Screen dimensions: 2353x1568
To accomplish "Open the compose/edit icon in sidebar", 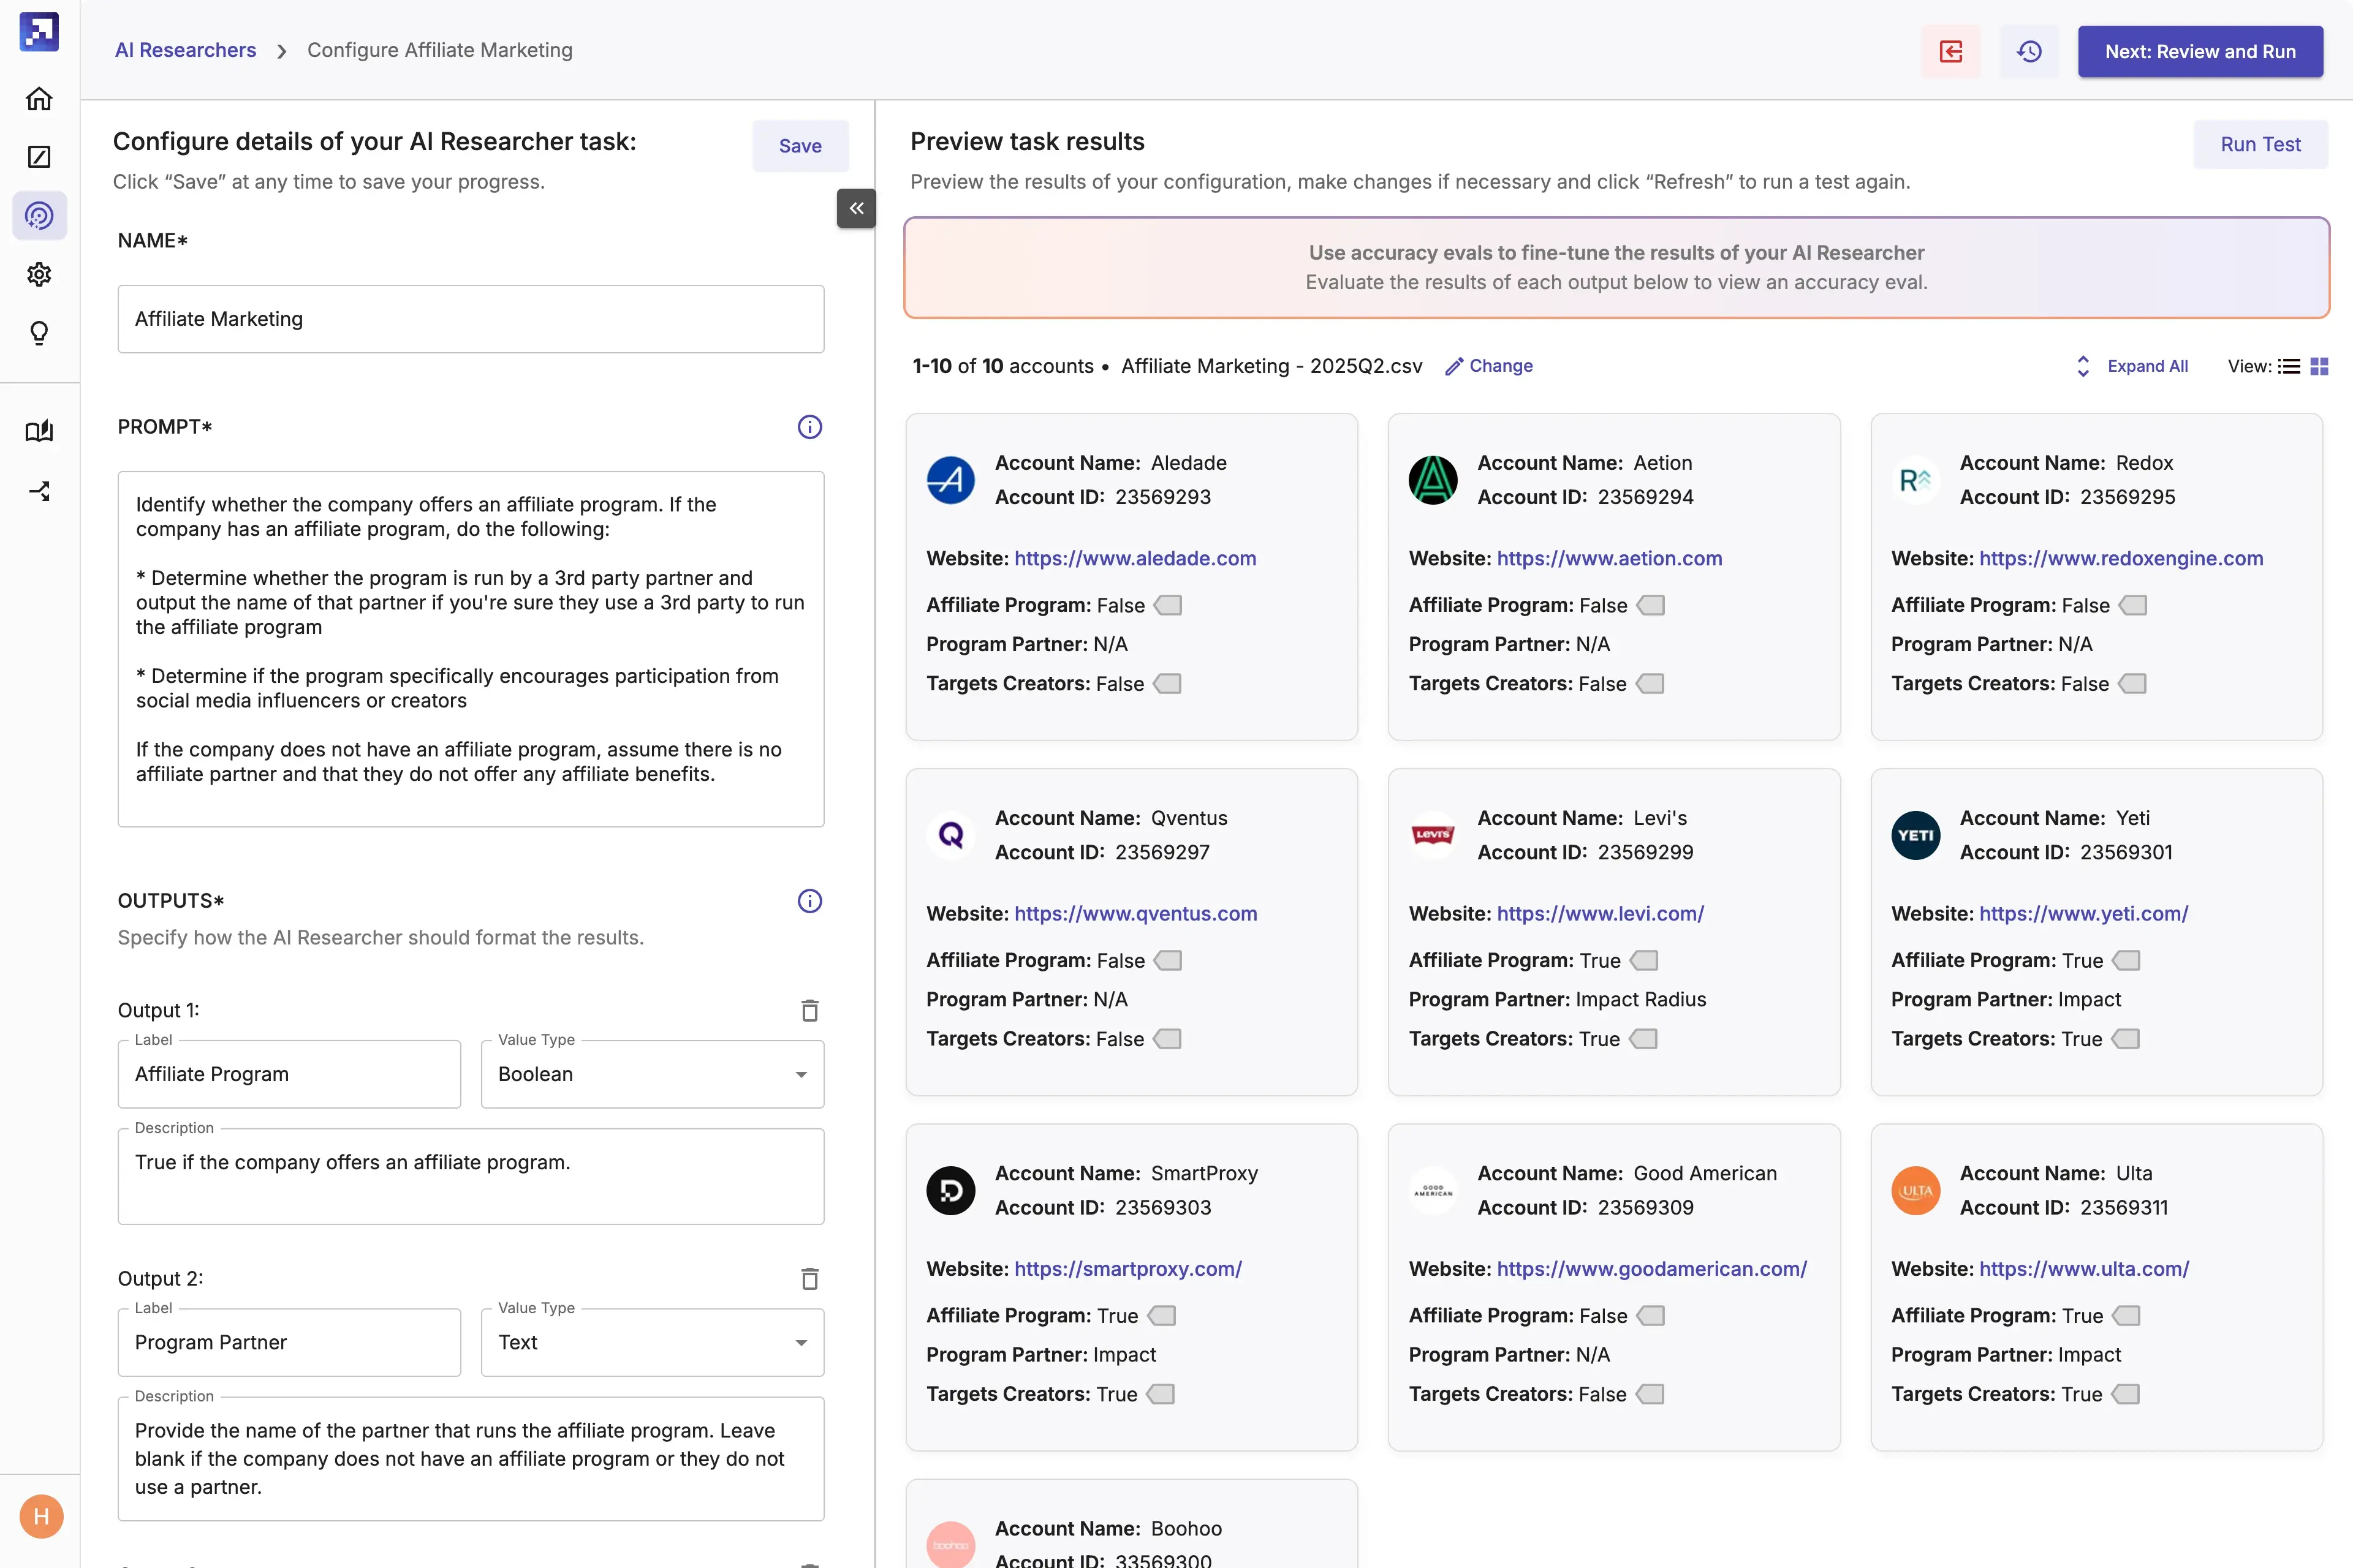I will [x=39, y=157].
